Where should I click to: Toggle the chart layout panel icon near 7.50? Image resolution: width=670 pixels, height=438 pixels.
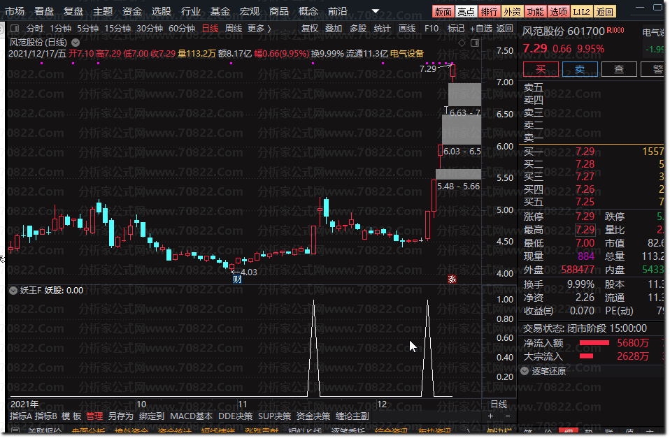point(475,43)
